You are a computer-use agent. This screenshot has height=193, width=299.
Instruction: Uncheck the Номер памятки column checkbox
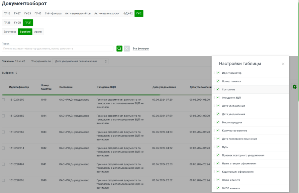218,81
